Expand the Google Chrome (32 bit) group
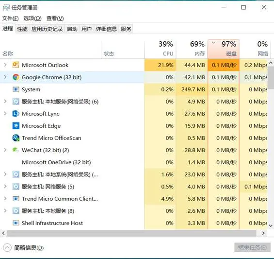Image resolution: width=274 pixels, height=259 pixels. [x=5, y=77]
